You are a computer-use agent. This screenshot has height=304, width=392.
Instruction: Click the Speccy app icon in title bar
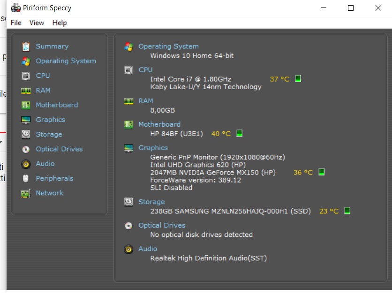click(16, 8)
